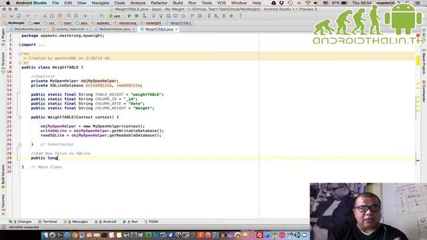Open the Analyze menu
Image resolution: width=427 pixels, height=240 pixels.
click(x=138, y=3)
